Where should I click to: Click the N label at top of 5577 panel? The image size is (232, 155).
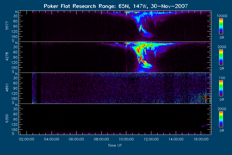[x=16, y=12]
